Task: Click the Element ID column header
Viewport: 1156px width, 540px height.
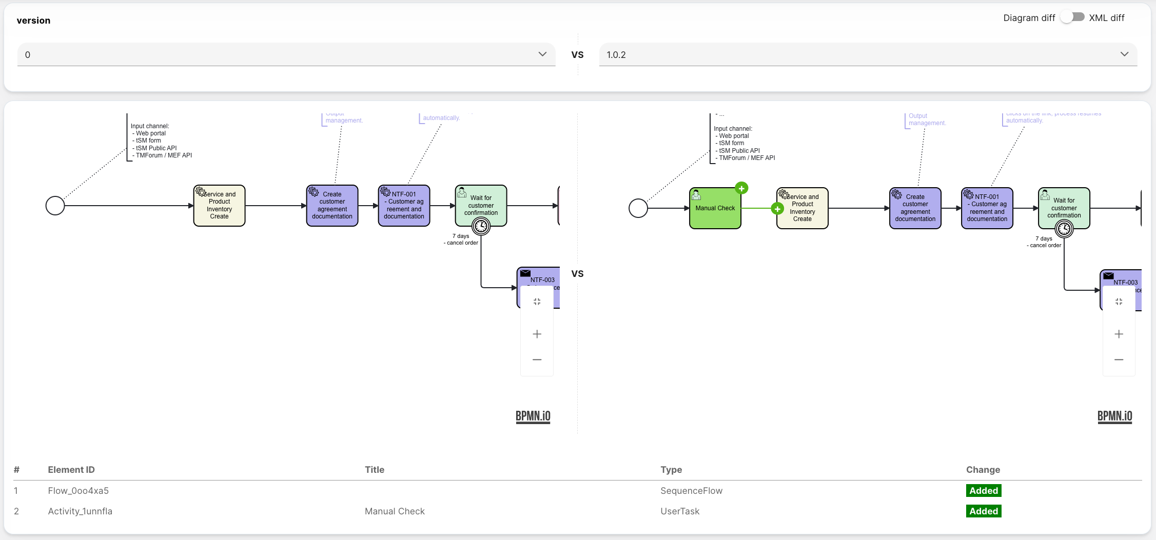Action: 71,470
